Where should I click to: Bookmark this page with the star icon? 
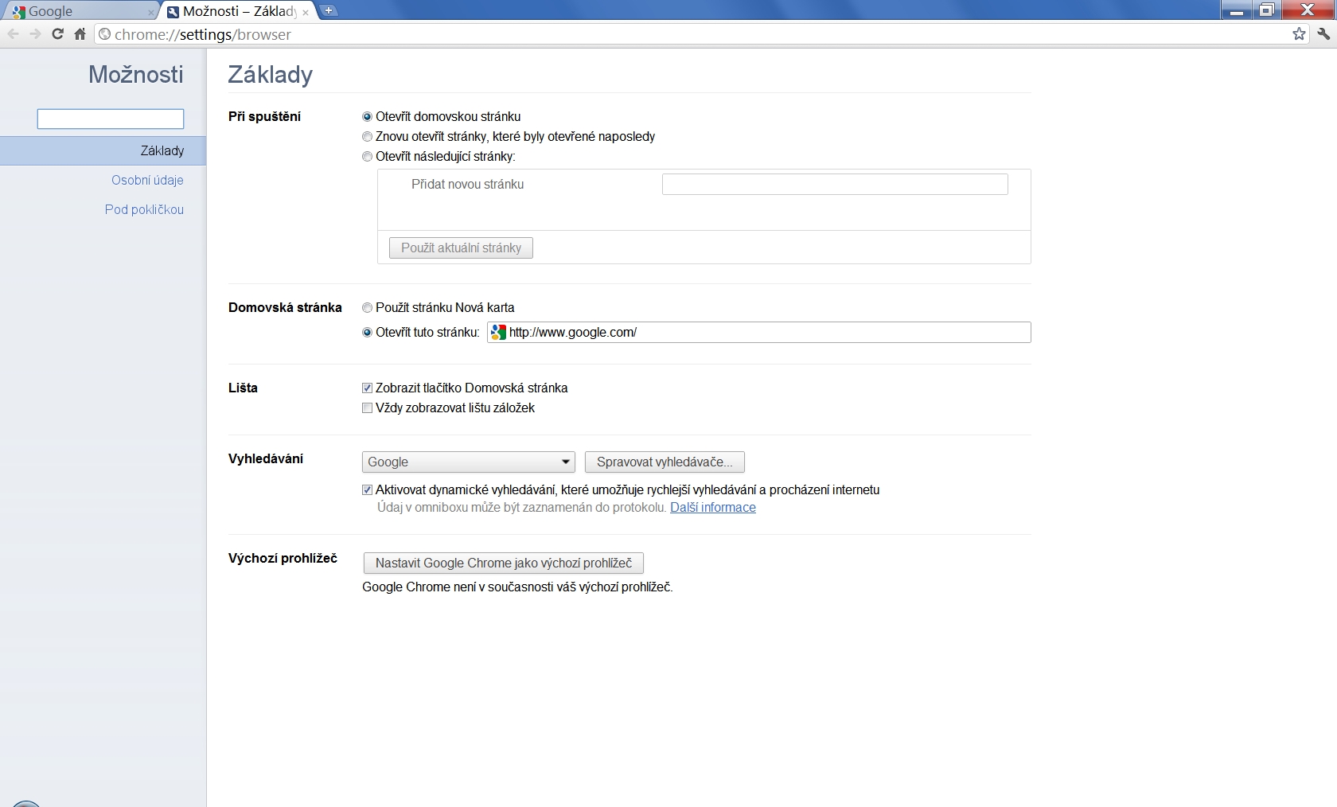[x=1300, y=34]
